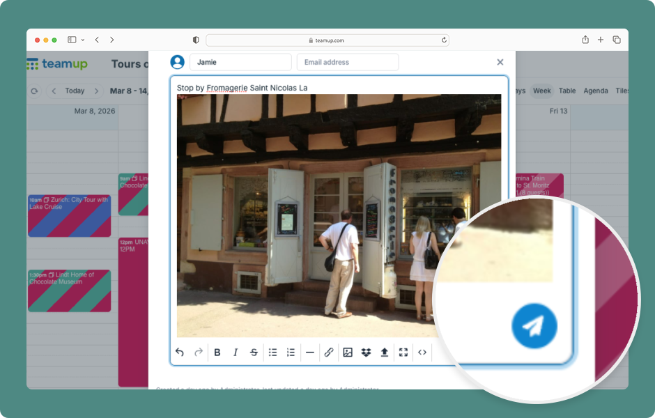The image size is (655, 418).
Task: Apply strikethrough formatting
Action: (254, 352)
